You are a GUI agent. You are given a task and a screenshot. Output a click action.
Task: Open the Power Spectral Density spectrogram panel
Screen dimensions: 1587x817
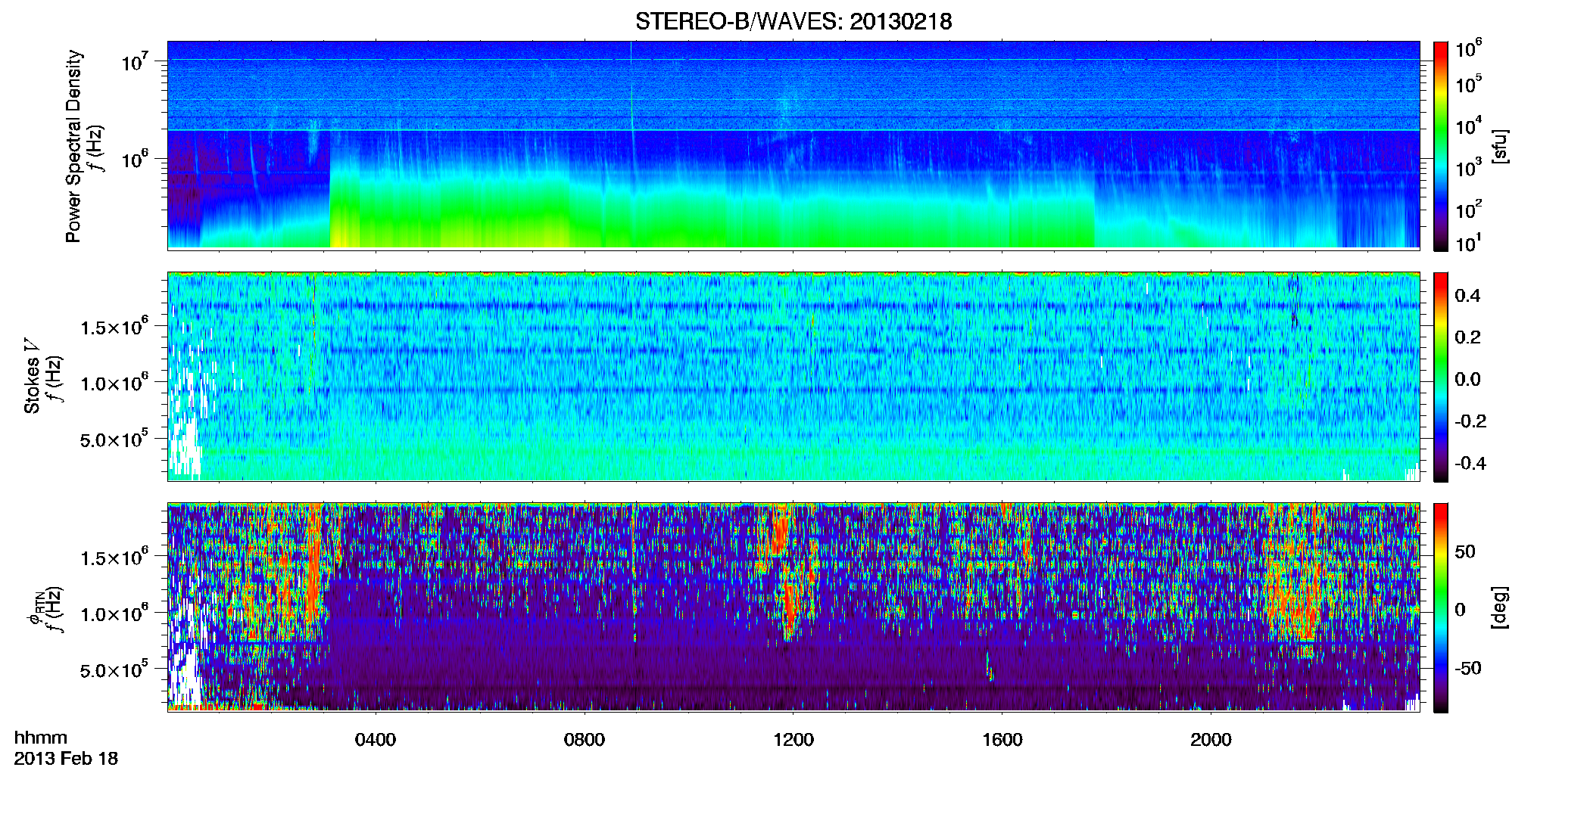pos(793,145)
